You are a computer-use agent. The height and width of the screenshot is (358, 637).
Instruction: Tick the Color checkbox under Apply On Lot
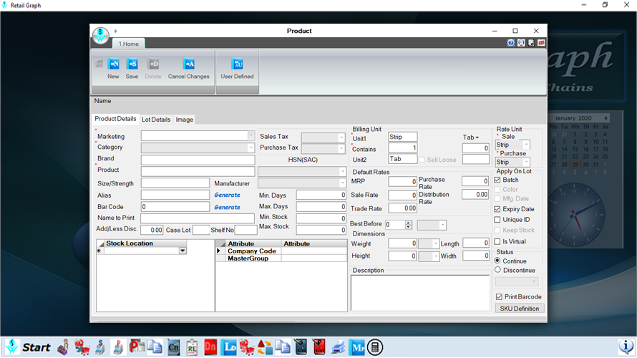point(497,190)
